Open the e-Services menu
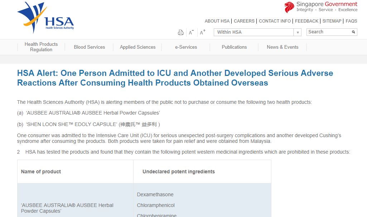This screenshot has height=217, width=367. (186, 47)
